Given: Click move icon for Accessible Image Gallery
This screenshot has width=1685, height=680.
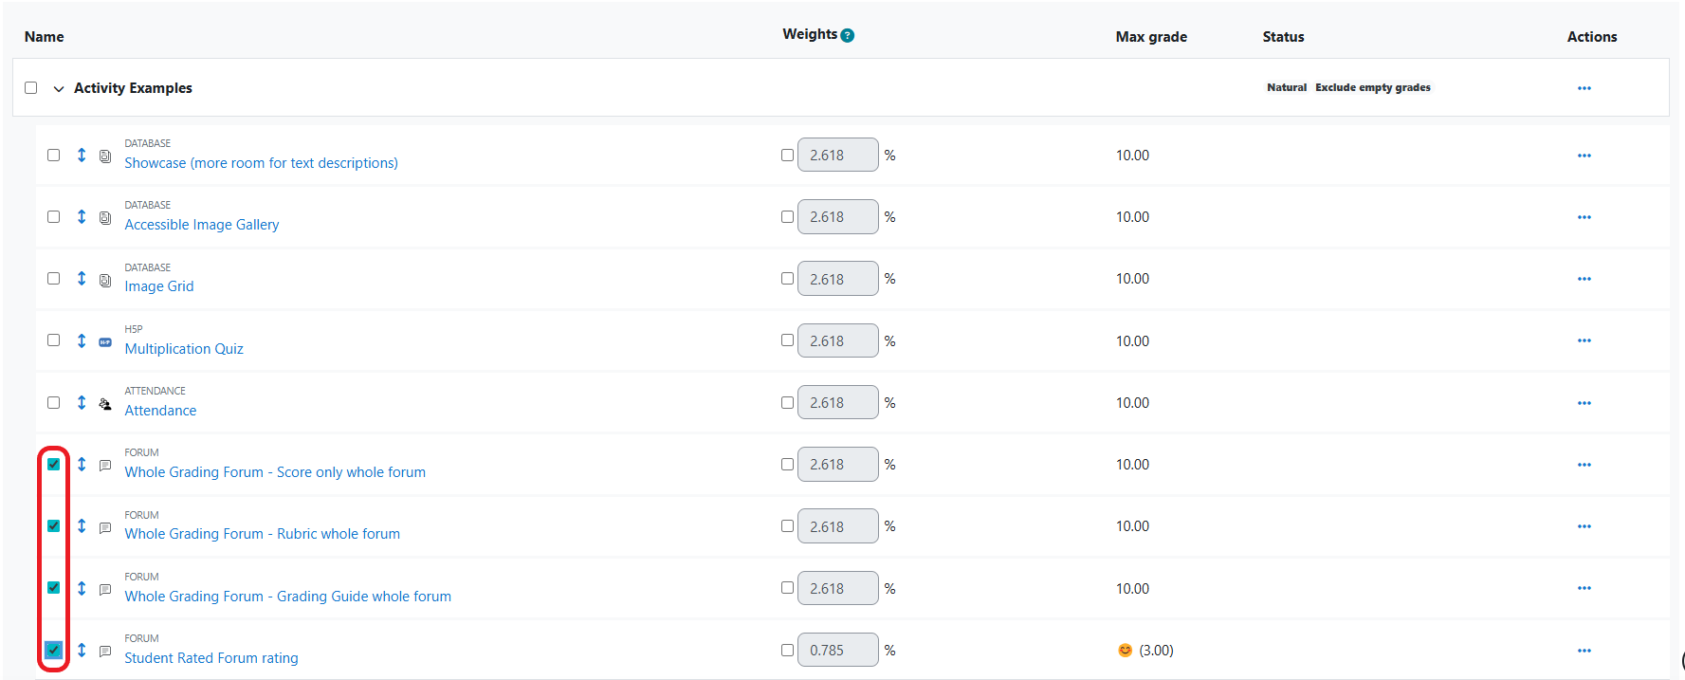Looking at the screenshot, I should [82, 216].
